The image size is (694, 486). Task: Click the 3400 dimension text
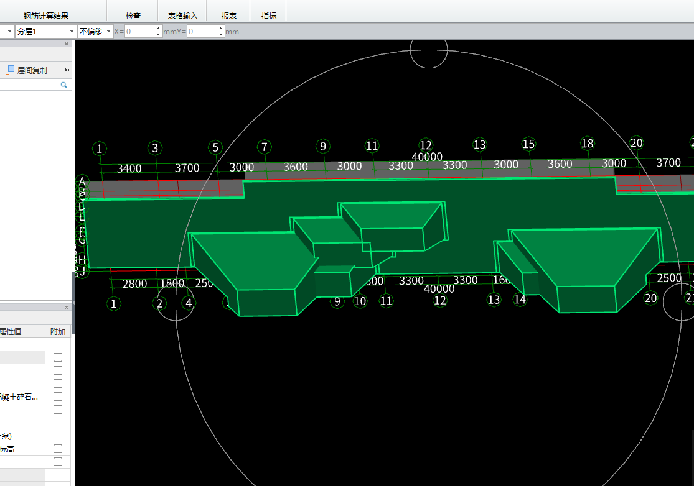point(129,168)
